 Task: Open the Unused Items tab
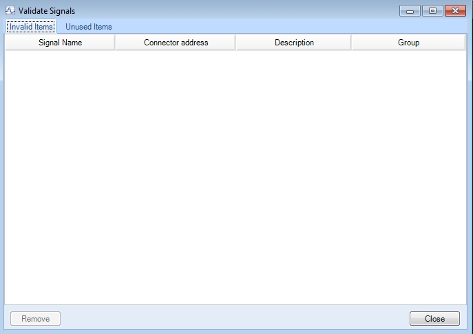[x=88, y=27]
